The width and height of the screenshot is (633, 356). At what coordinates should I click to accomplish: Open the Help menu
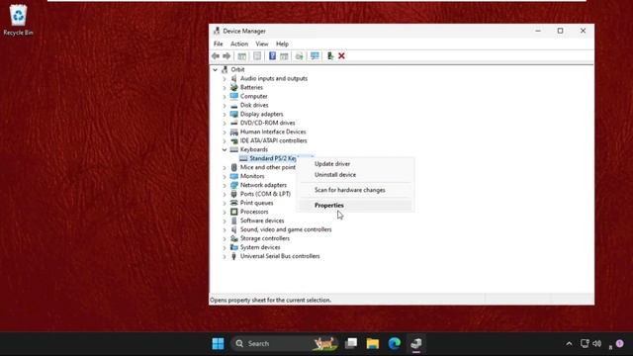pos(282,44)
